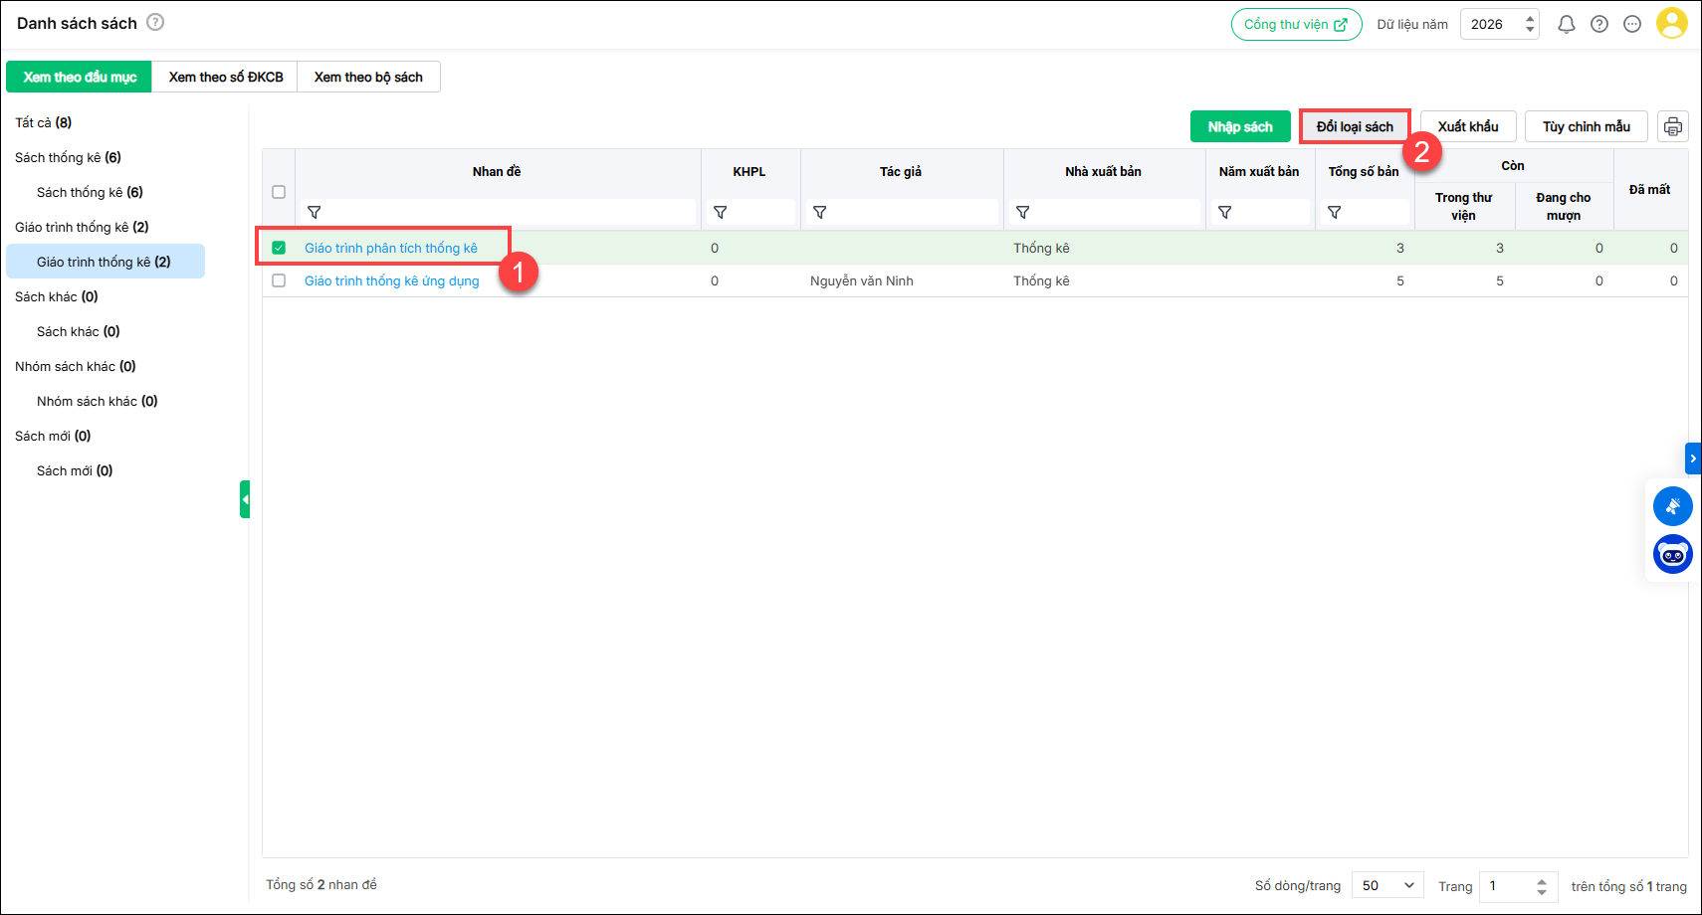
Task: Uncheck the Giáo trình phân tích thống kê row
Action: [x=279, y=248]
